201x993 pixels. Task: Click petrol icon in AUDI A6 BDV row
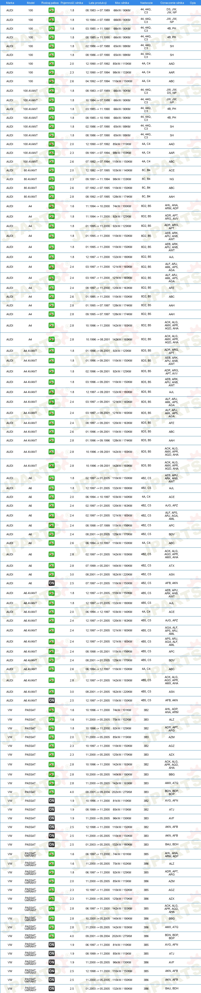click(x=51, y=534)
